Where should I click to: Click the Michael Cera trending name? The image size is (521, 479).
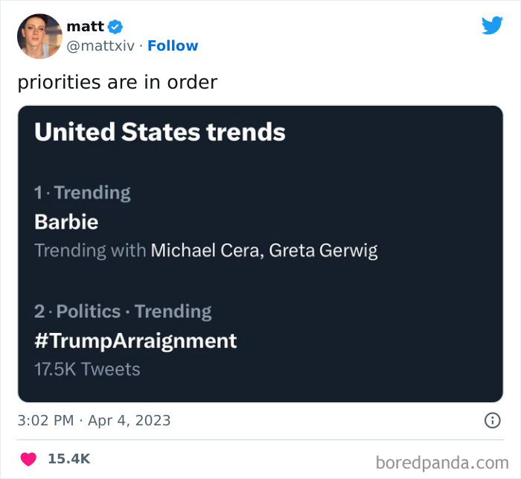[x=204, y=250]
